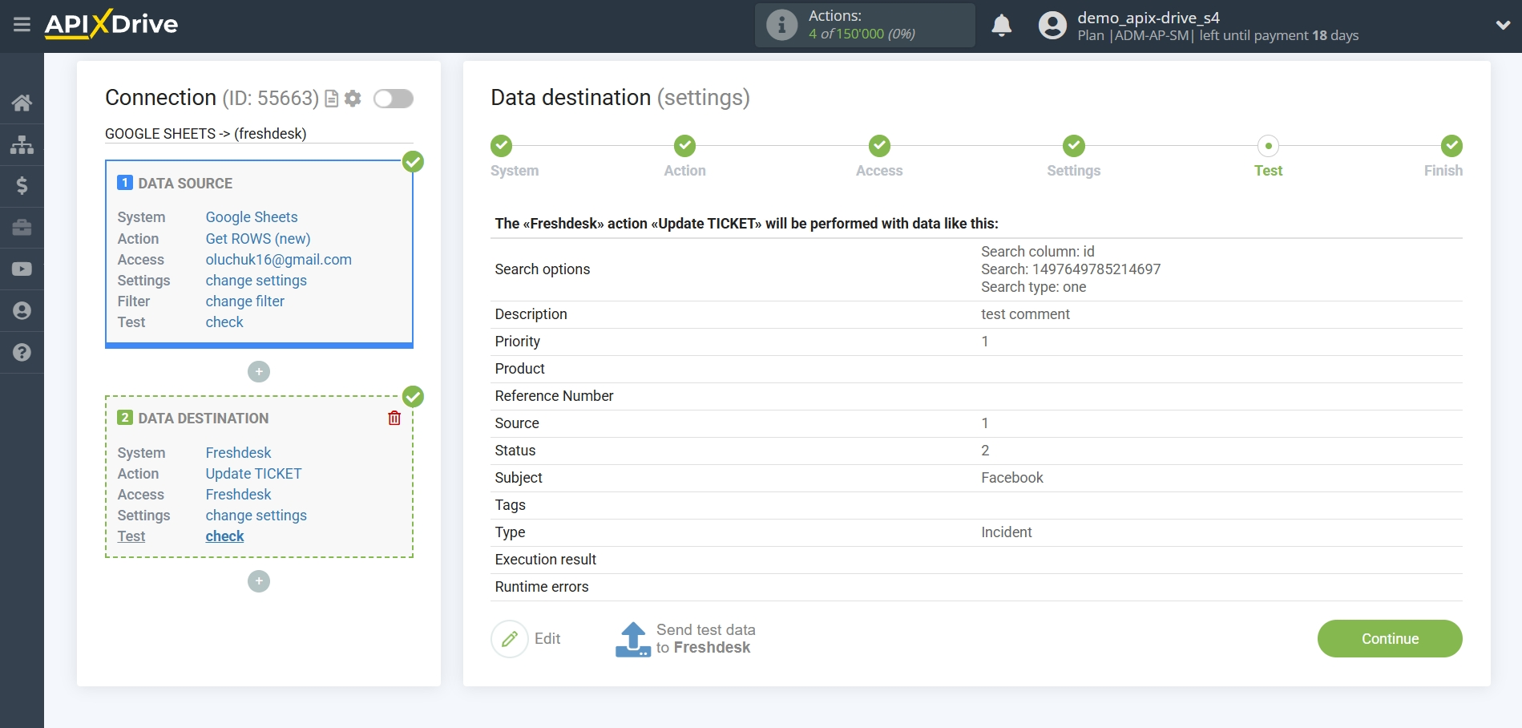1522x728 pixels.
Task: Select the DATA DESTINATION block header
Action: tap(204, 419)
